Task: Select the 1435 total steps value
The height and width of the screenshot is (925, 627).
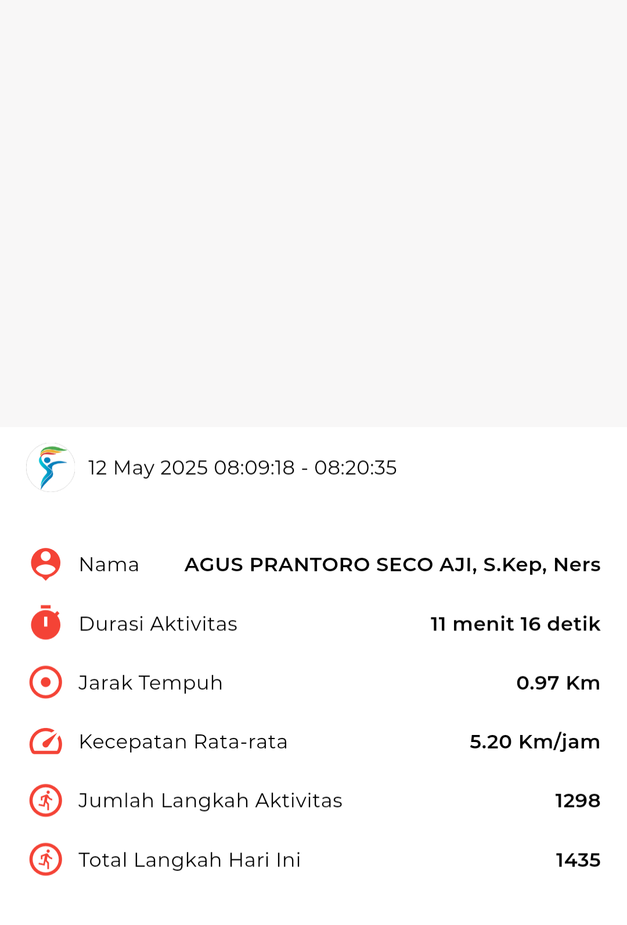Action: [x=578, y=861]
